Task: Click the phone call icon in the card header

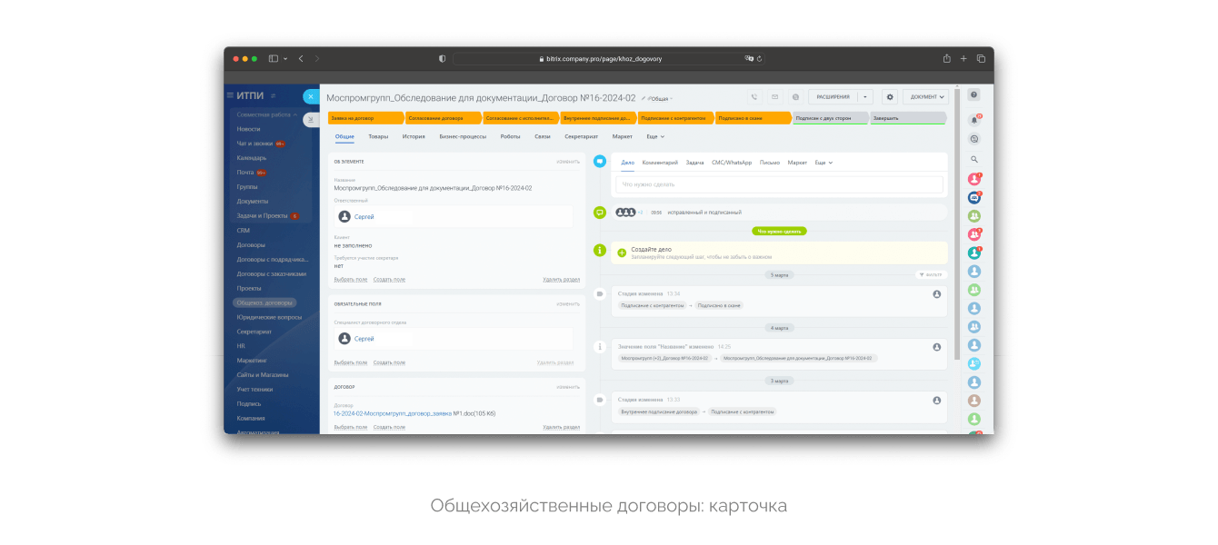Action: 754,96
